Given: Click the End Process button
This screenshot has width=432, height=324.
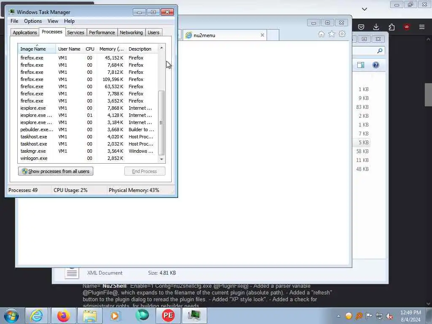Looking at the screenshot, I should tap(145, 171).
